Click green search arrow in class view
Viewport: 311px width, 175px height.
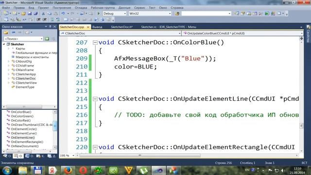click(x=47, y=39)
